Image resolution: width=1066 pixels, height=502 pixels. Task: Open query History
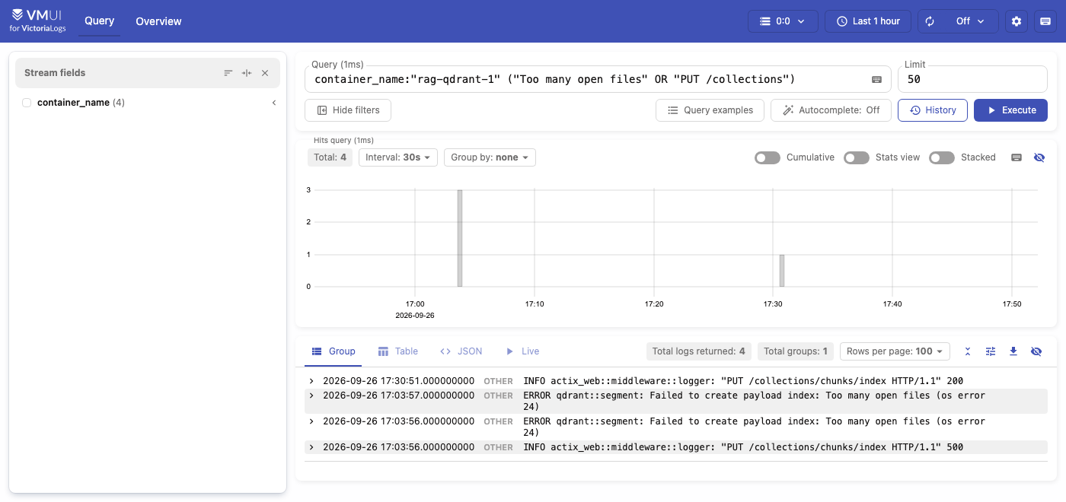[x=933, y=110]
